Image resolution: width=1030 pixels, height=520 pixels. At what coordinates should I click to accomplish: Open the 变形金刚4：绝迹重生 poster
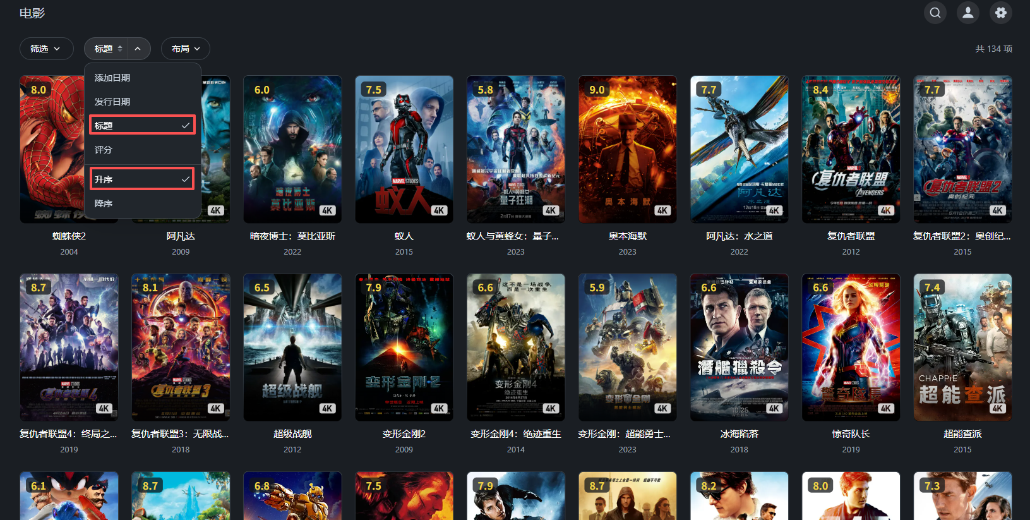[x=516, y=347]
